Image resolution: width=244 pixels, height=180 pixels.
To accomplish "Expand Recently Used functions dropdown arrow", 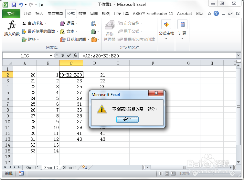I will 57,31.
